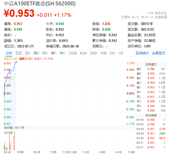Open the 日K chart tab
The height and width of the screenshot is (157, 174).
point(28,53)
